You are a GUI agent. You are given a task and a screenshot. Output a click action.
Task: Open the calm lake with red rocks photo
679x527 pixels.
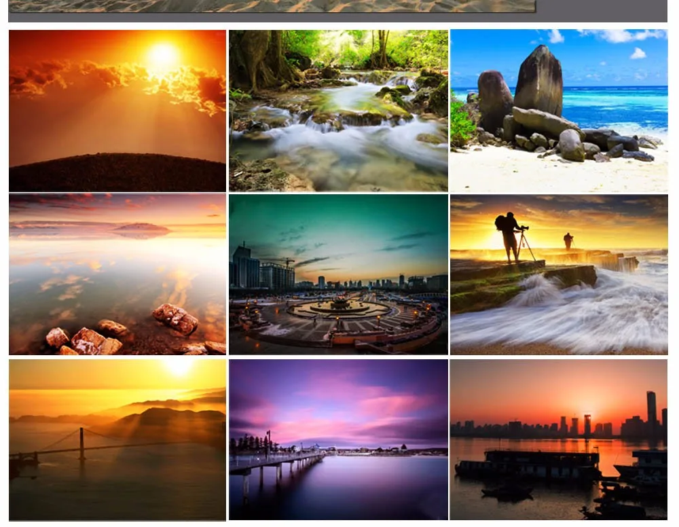[x=117, y=274]
